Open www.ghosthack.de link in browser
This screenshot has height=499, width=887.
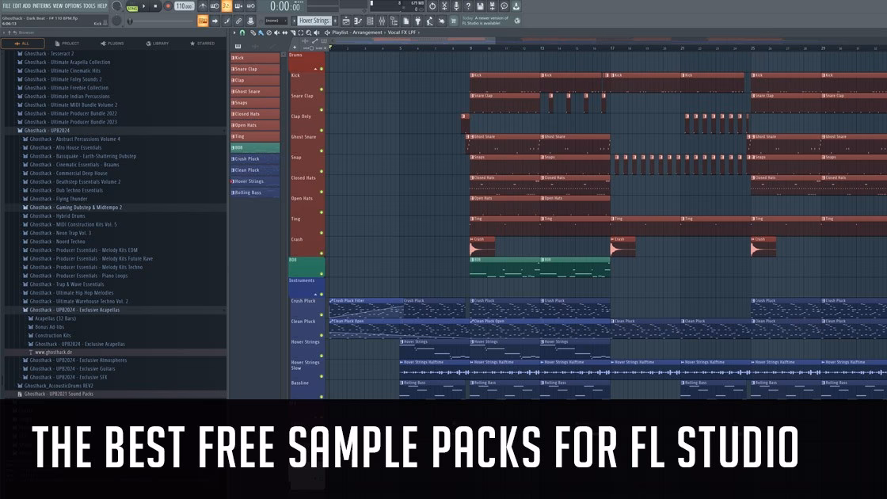coord(54,352)
